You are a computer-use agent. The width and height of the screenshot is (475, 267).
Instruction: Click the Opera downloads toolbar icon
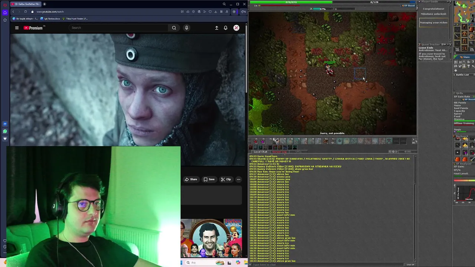point(216,11)
